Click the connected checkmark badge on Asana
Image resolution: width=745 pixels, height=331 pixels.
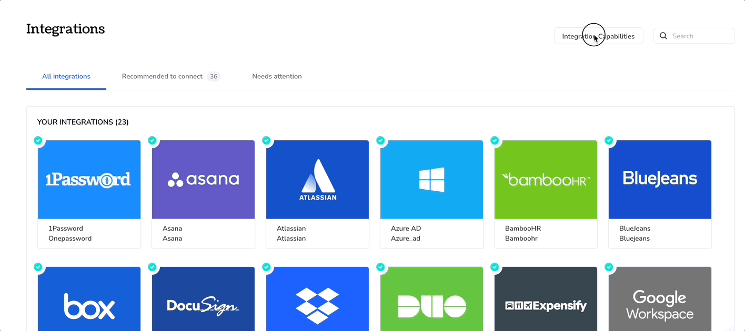point(152,140)
